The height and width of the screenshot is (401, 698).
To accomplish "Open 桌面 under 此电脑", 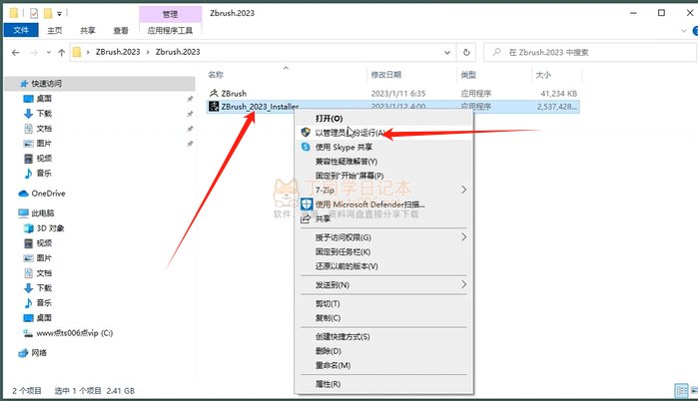I will [44, 318].
